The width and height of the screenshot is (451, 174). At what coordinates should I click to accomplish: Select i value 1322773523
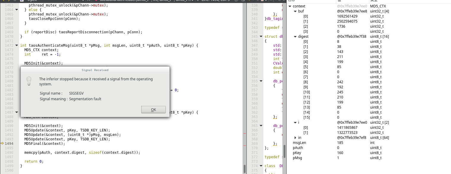click(347, 133)
